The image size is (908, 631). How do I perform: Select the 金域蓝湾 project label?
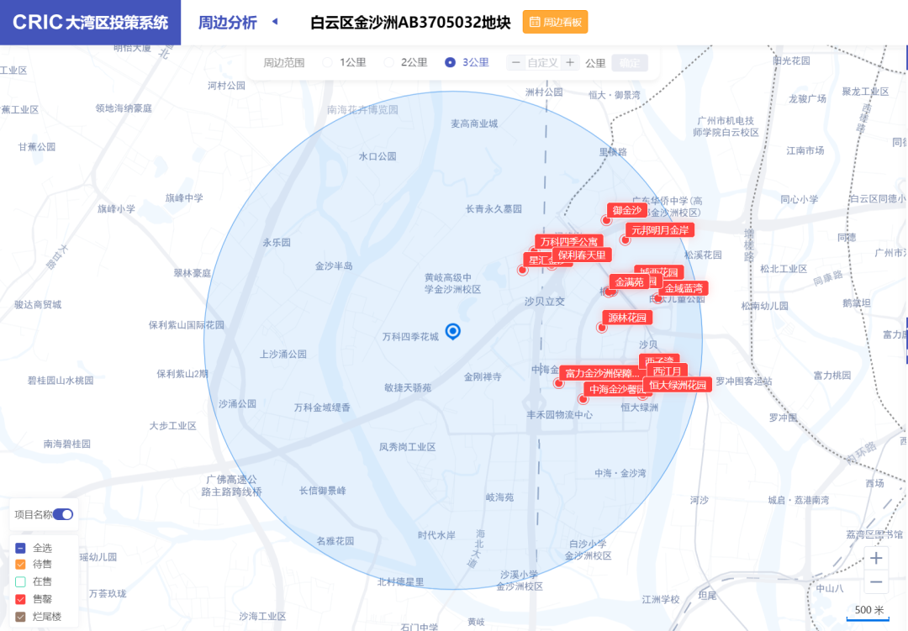tap(684, 288)
